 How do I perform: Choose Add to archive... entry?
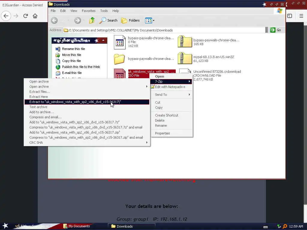[x=87, y=112]
